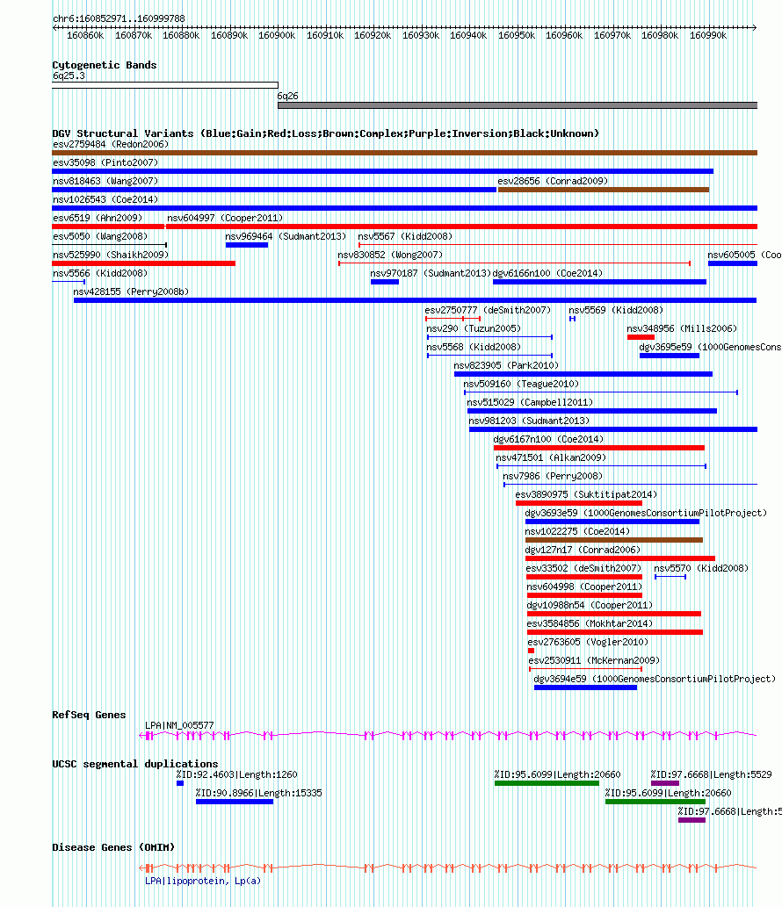Select esv2763605 (Vogler2010) label
The width and height of the screenshot is (782, 907).
[x=588, y=644]
